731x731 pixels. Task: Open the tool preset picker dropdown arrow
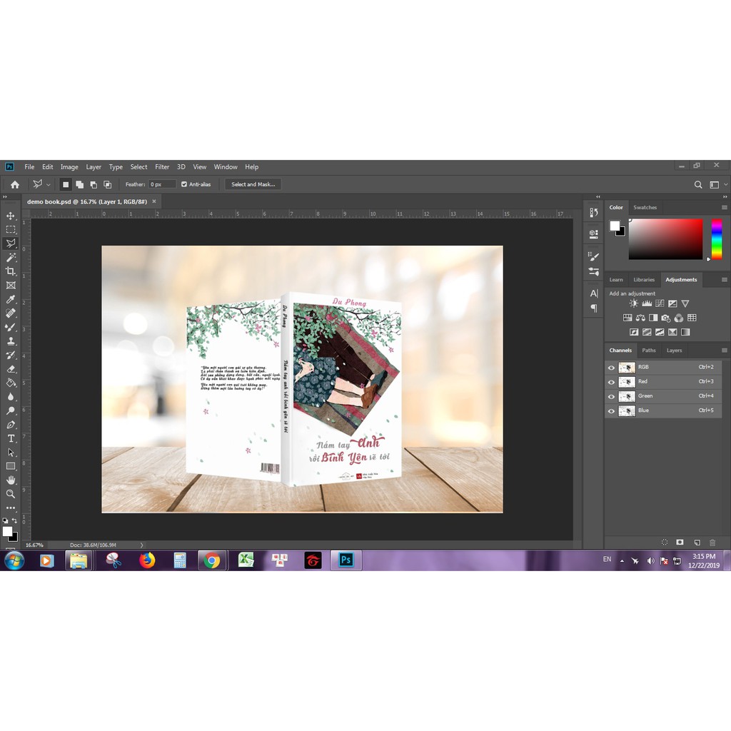49,185
